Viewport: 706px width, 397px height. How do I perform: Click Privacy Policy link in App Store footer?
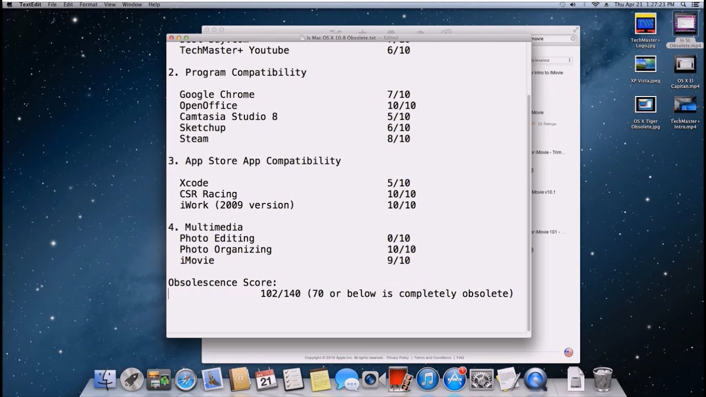click(x=398, y=357)
